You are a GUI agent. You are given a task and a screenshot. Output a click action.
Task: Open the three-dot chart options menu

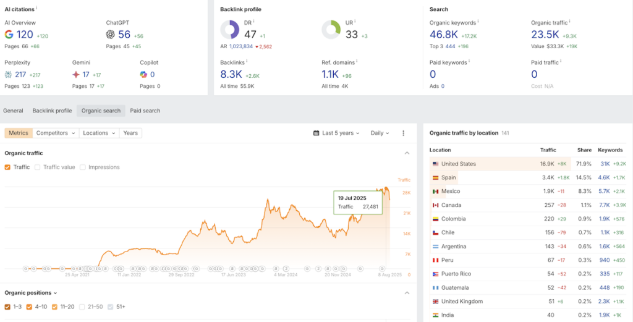[x=404, y=133]
